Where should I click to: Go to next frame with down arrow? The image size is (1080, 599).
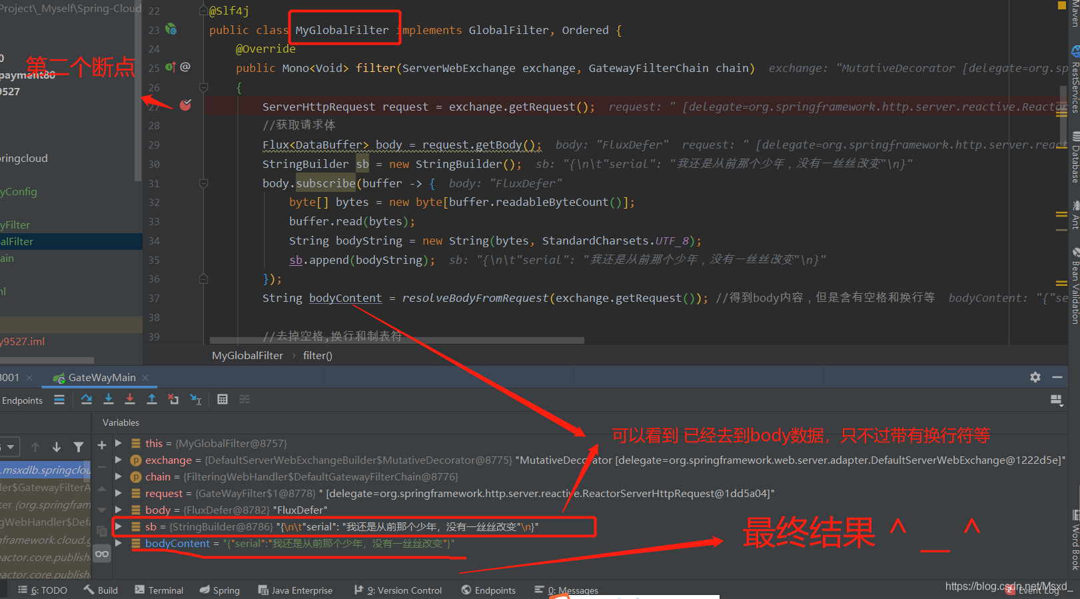(57, 447)
